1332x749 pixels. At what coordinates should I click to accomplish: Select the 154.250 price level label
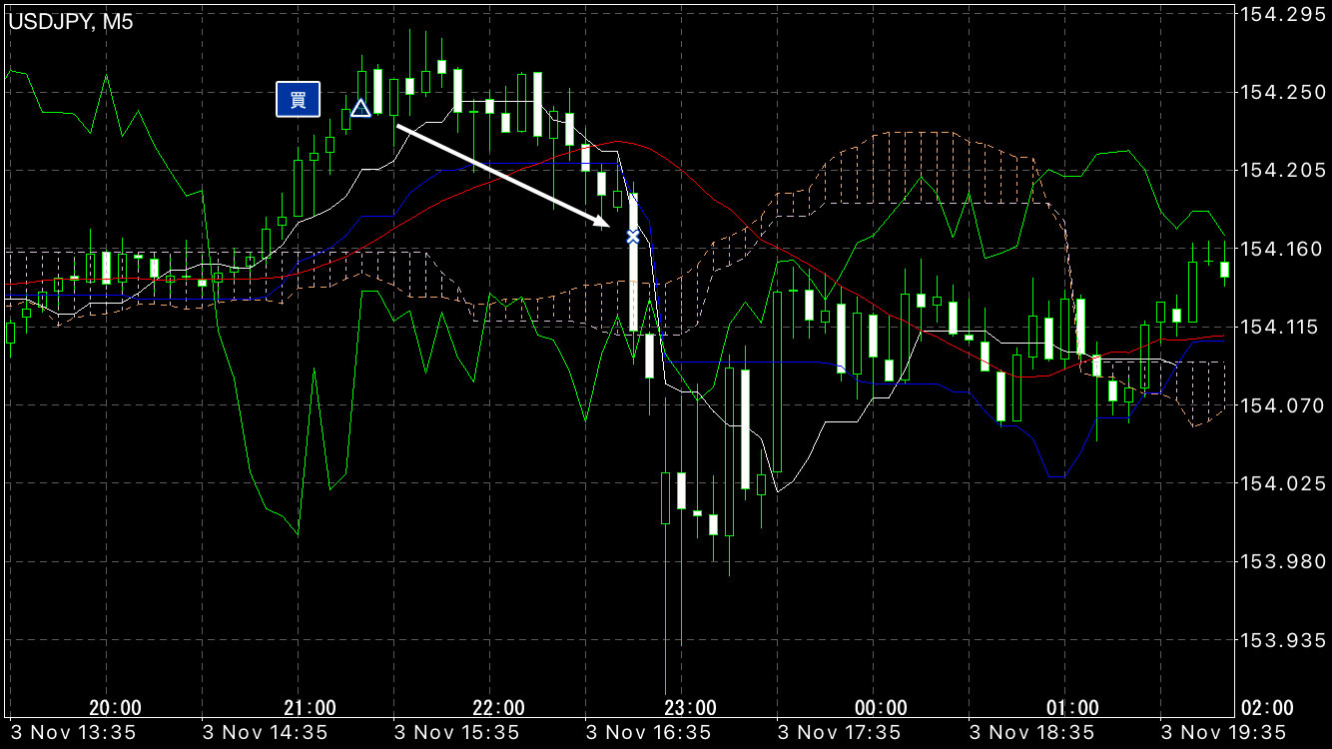(x=1280, y=92)
